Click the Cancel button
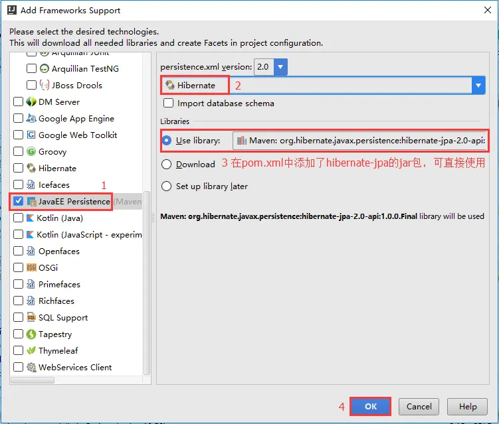The width and height of the screenshot is (499, 424). coord(419,407)
